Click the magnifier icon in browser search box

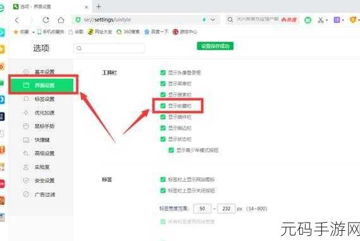(230, 20)
